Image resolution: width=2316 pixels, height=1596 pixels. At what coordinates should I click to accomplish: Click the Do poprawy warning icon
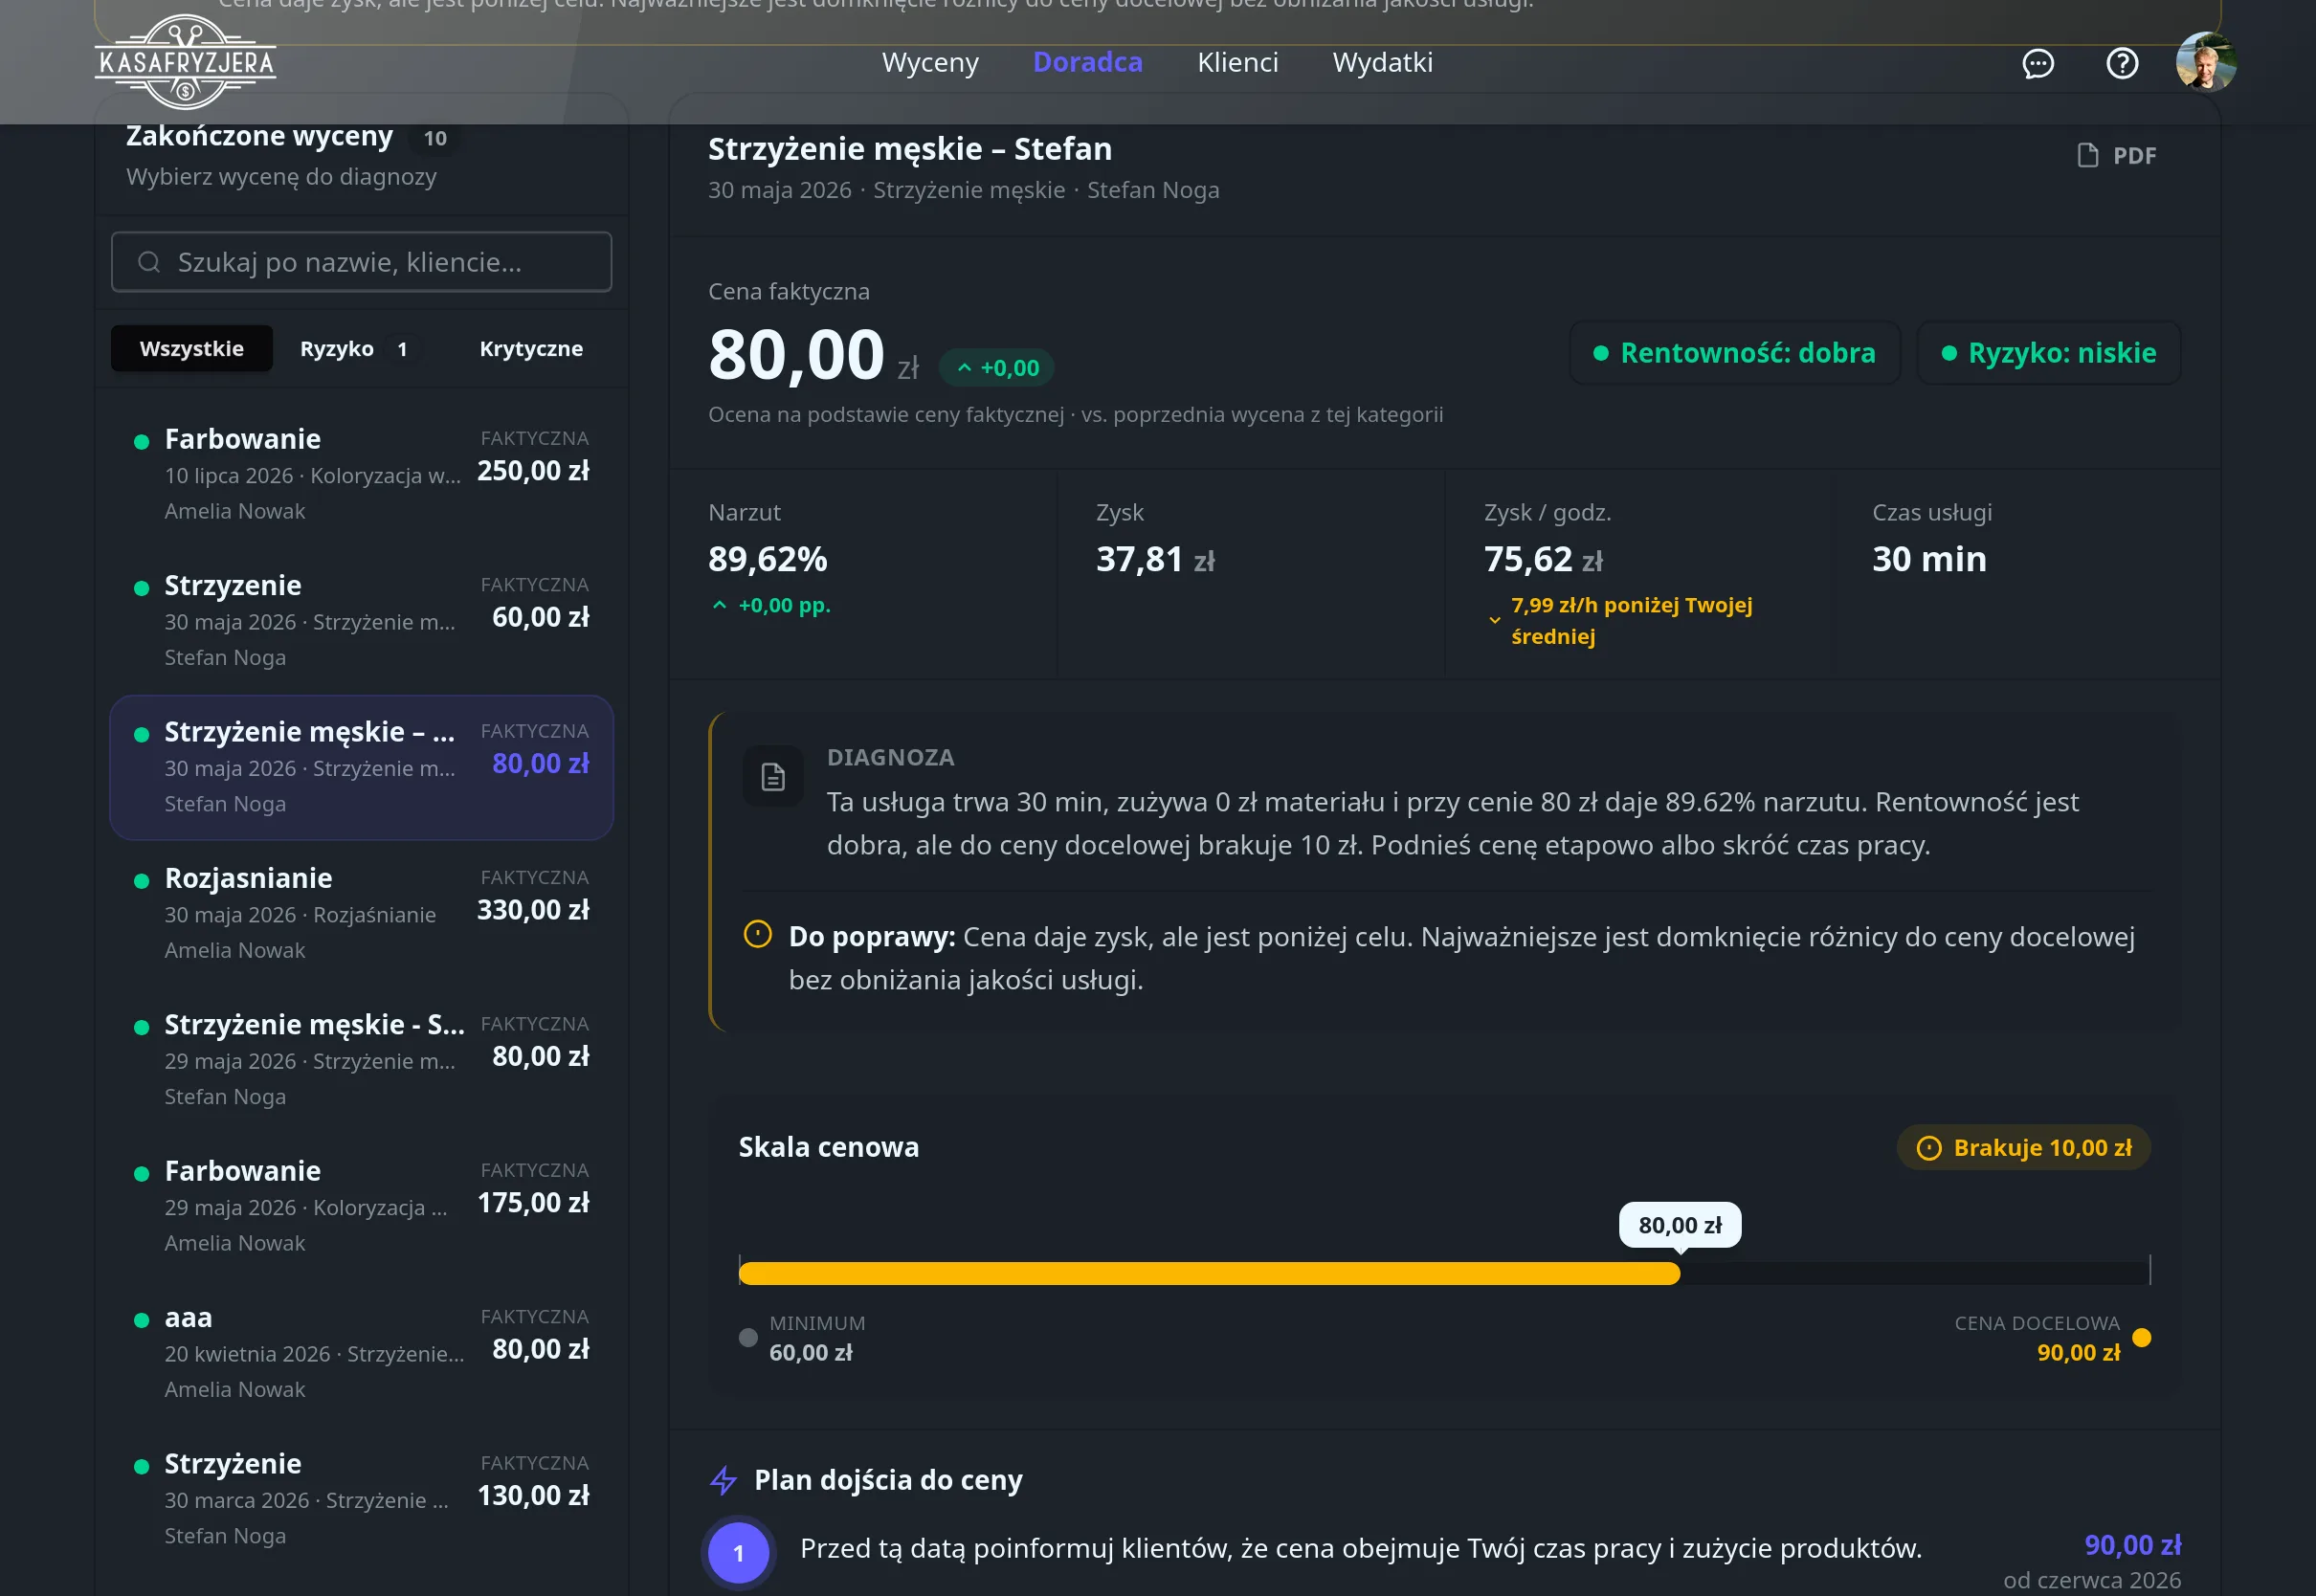[x=757, y=935]
